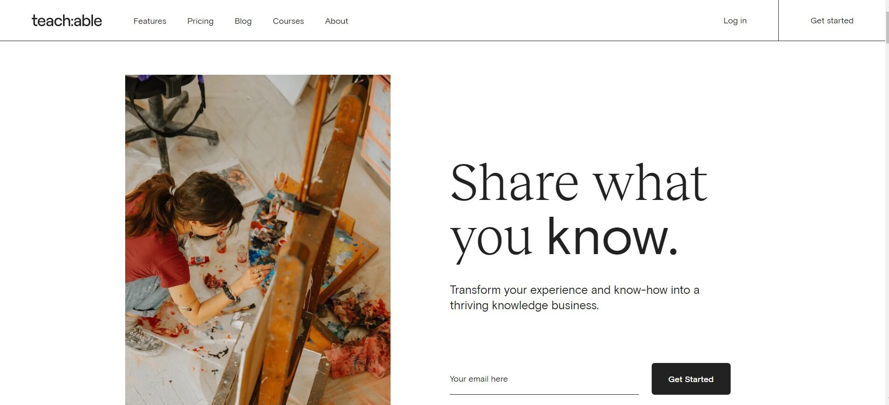Click the Log in link
889x405 pixels.
pyautogui.click(x=735, y=21)
